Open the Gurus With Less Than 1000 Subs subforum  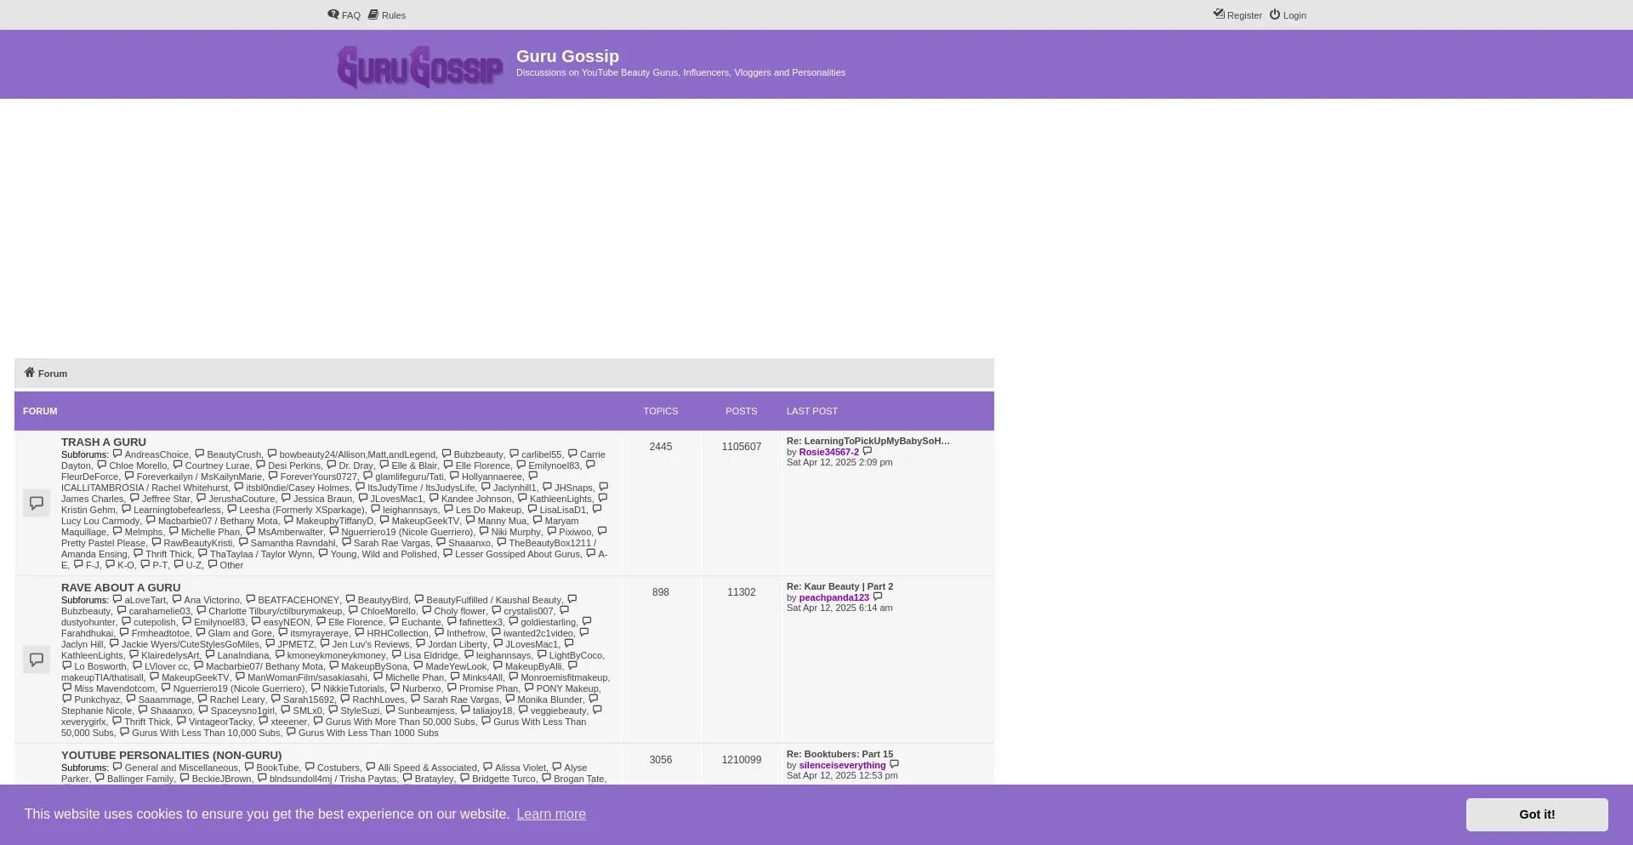[368, 733]
